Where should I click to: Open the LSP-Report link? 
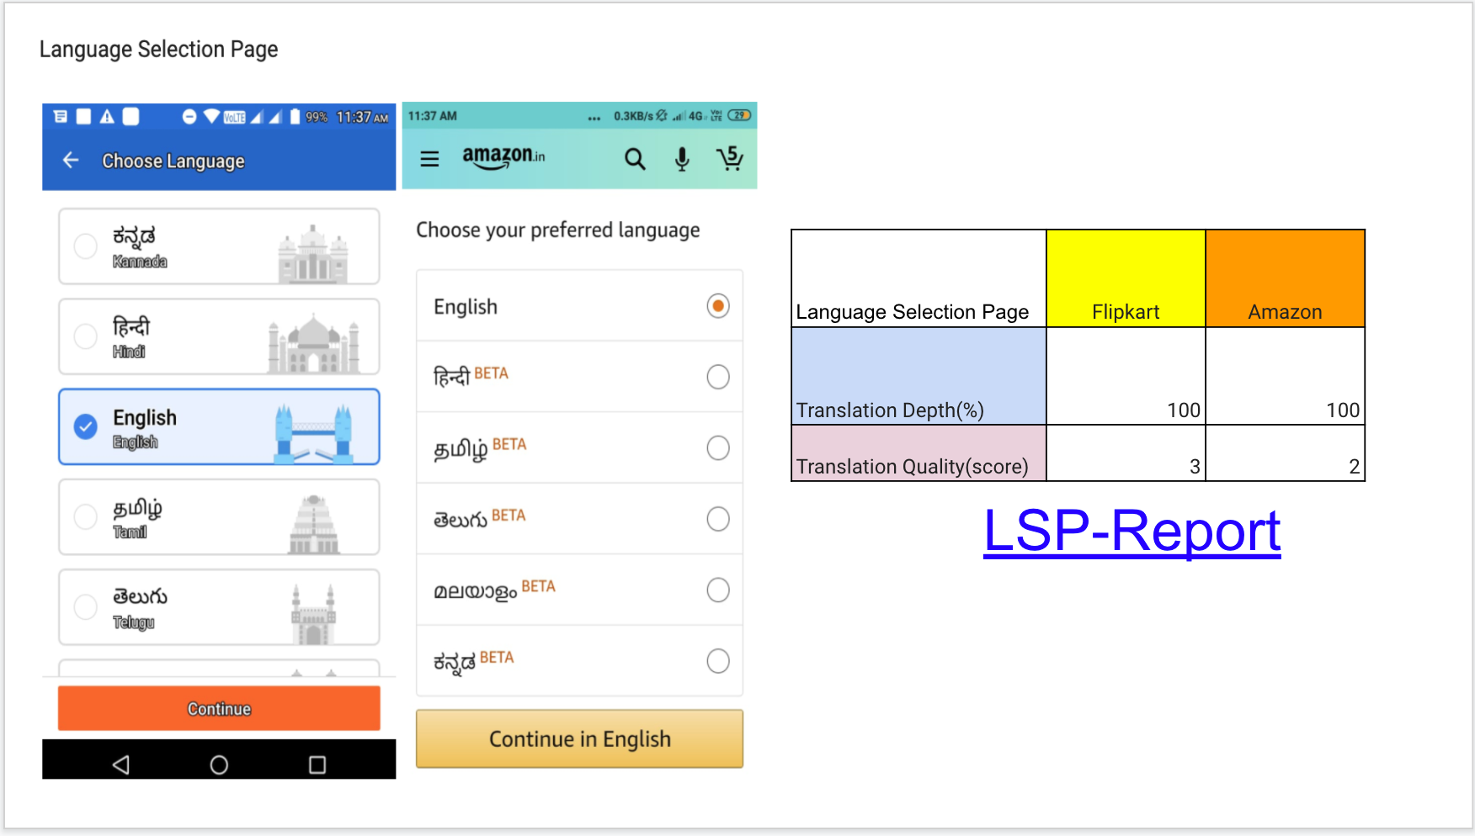(x=1132, y=532)
